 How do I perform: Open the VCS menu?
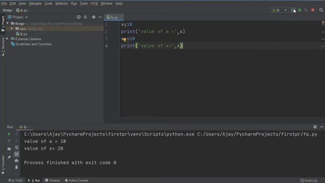tap(94, 4)
